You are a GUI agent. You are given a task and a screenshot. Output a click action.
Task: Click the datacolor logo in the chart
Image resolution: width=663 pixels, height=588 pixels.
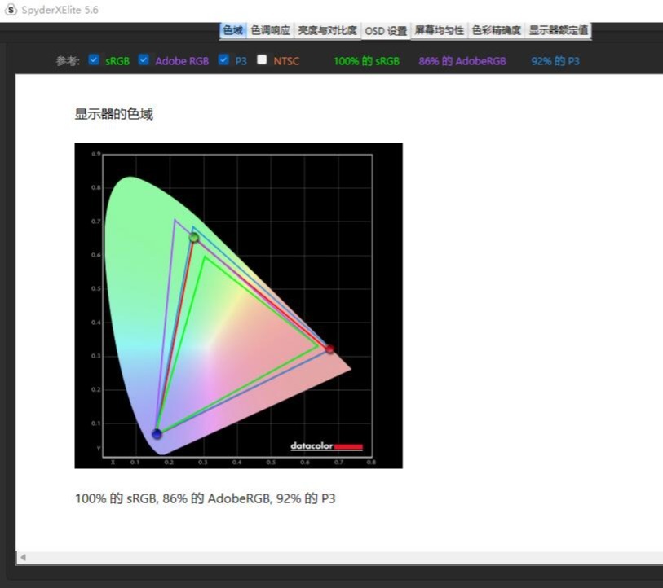(326, 446)
